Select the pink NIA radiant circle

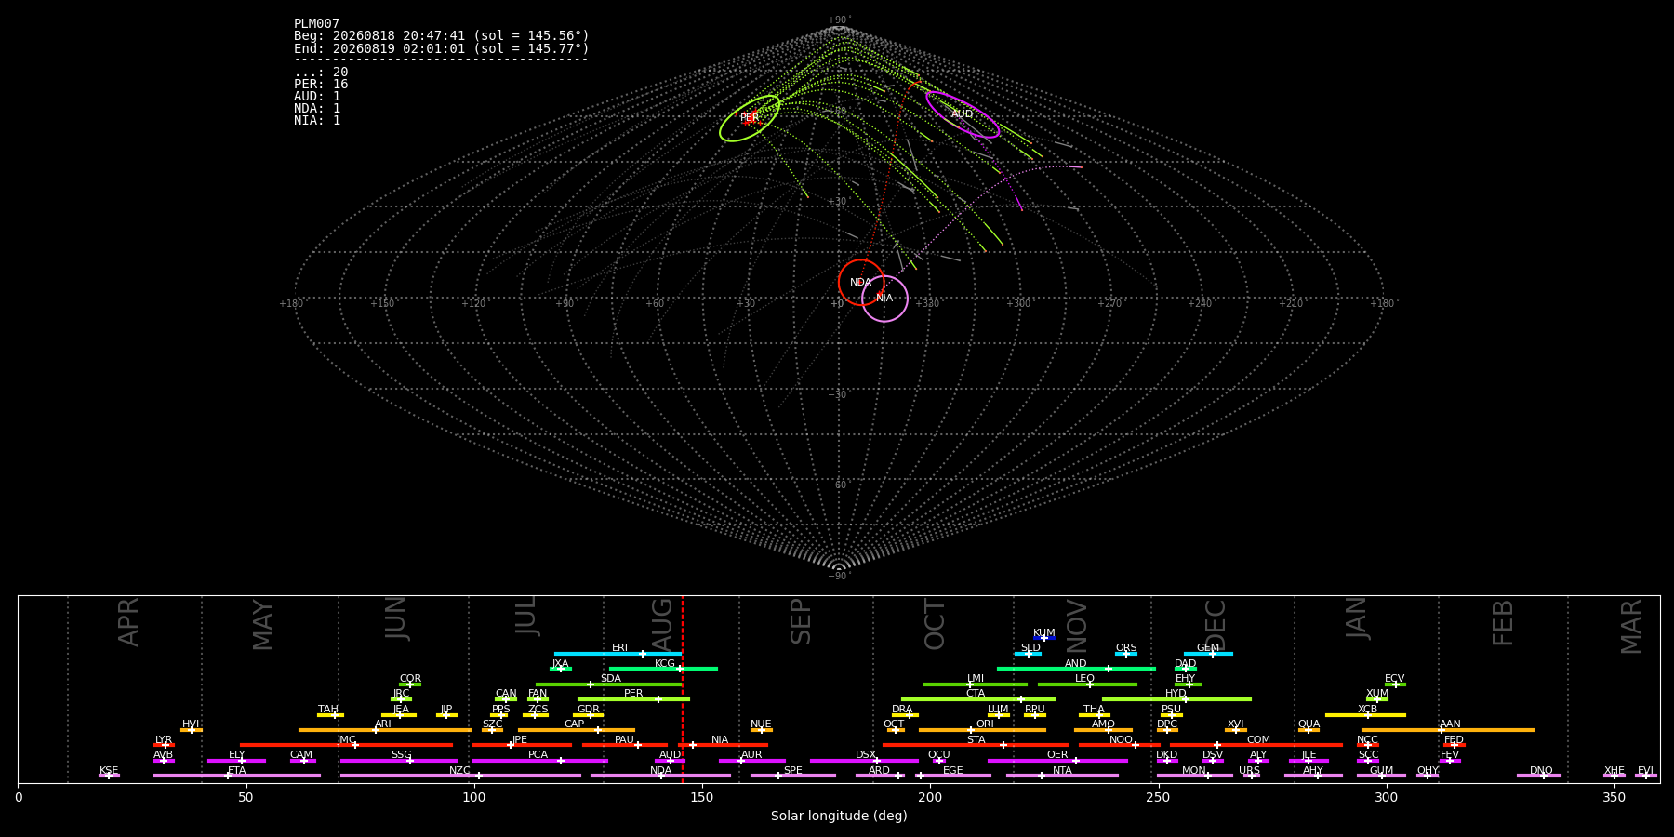[x=884, y=299]
